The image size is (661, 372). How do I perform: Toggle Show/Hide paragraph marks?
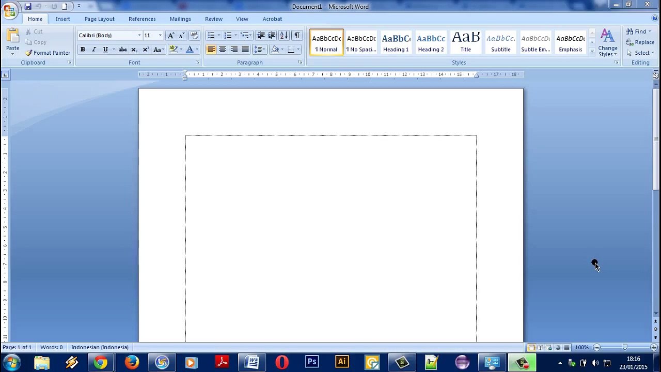click(297, 35)
